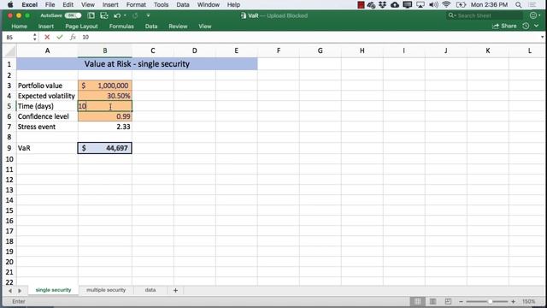Select the Confidence level cell 0.99

(x=105, y=116)
